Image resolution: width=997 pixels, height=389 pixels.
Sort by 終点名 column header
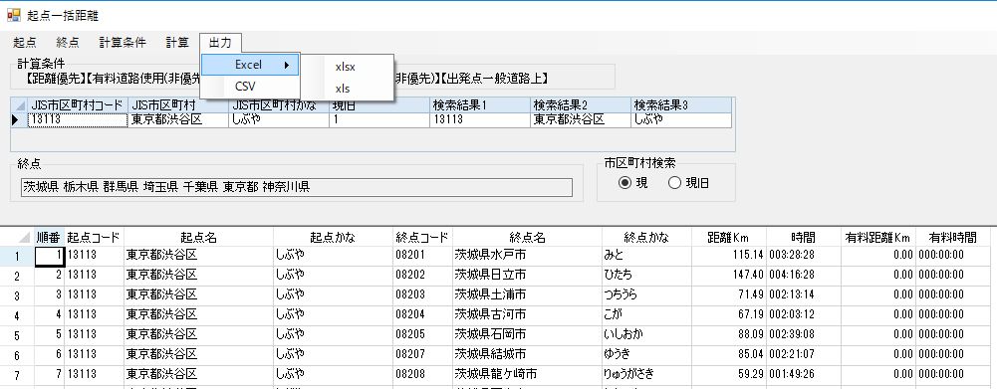point(527,238)
